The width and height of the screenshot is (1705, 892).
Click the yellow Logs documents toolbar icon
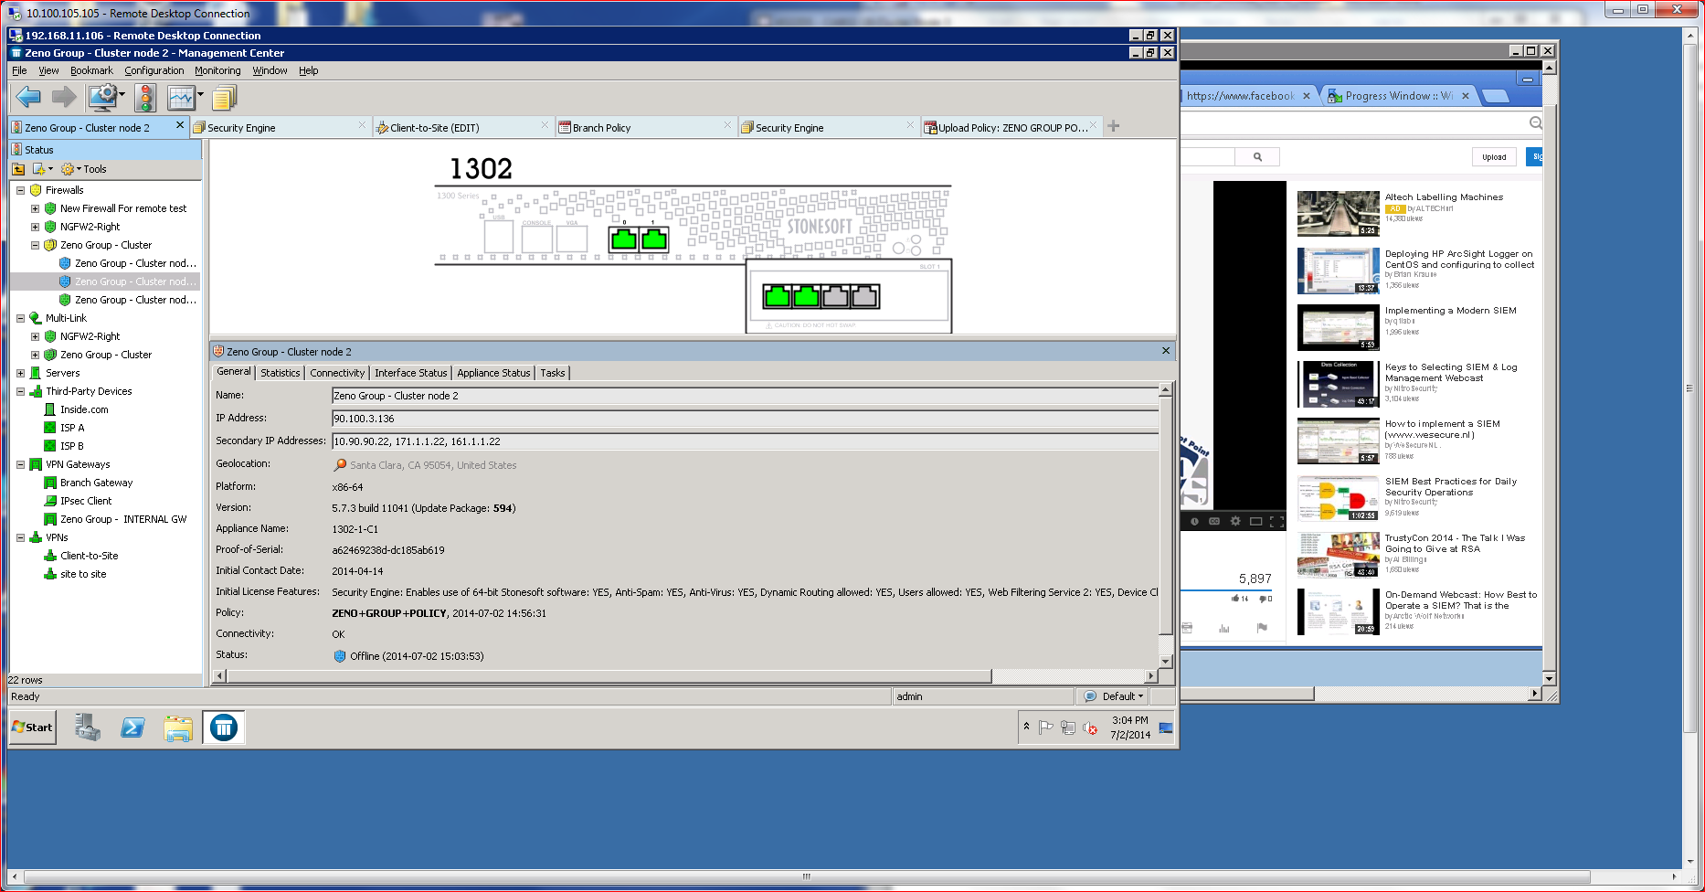coord(224,97)
